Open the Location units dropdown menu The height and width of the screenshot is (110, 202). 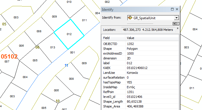pyautogui.click(x=178, y=28)
